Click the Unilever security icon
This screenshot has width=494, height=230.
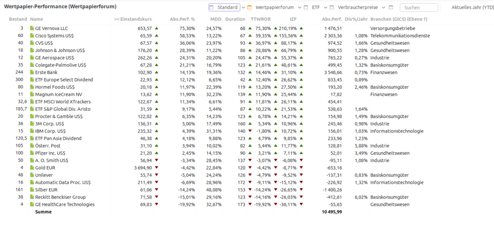tap(32, 175)
